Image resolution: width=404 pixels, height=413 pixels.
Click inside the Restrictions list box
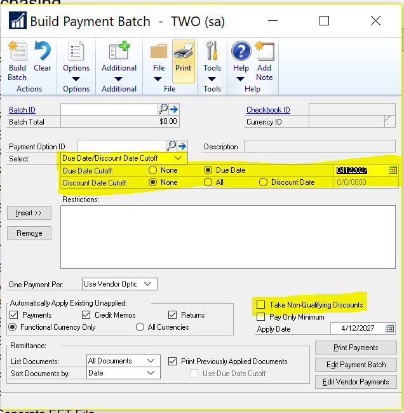[x=227, y=236]
